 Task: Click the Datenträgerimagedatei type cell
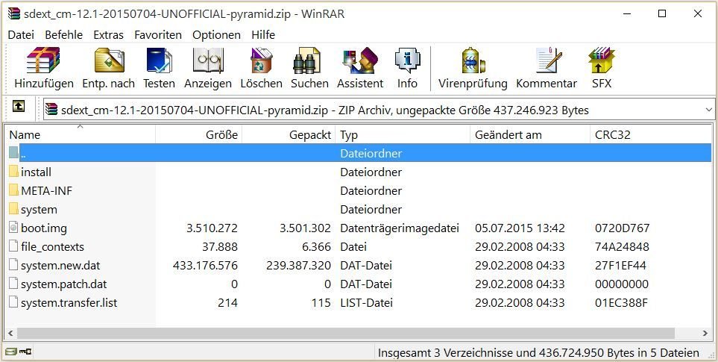click(x=400, y=228)
